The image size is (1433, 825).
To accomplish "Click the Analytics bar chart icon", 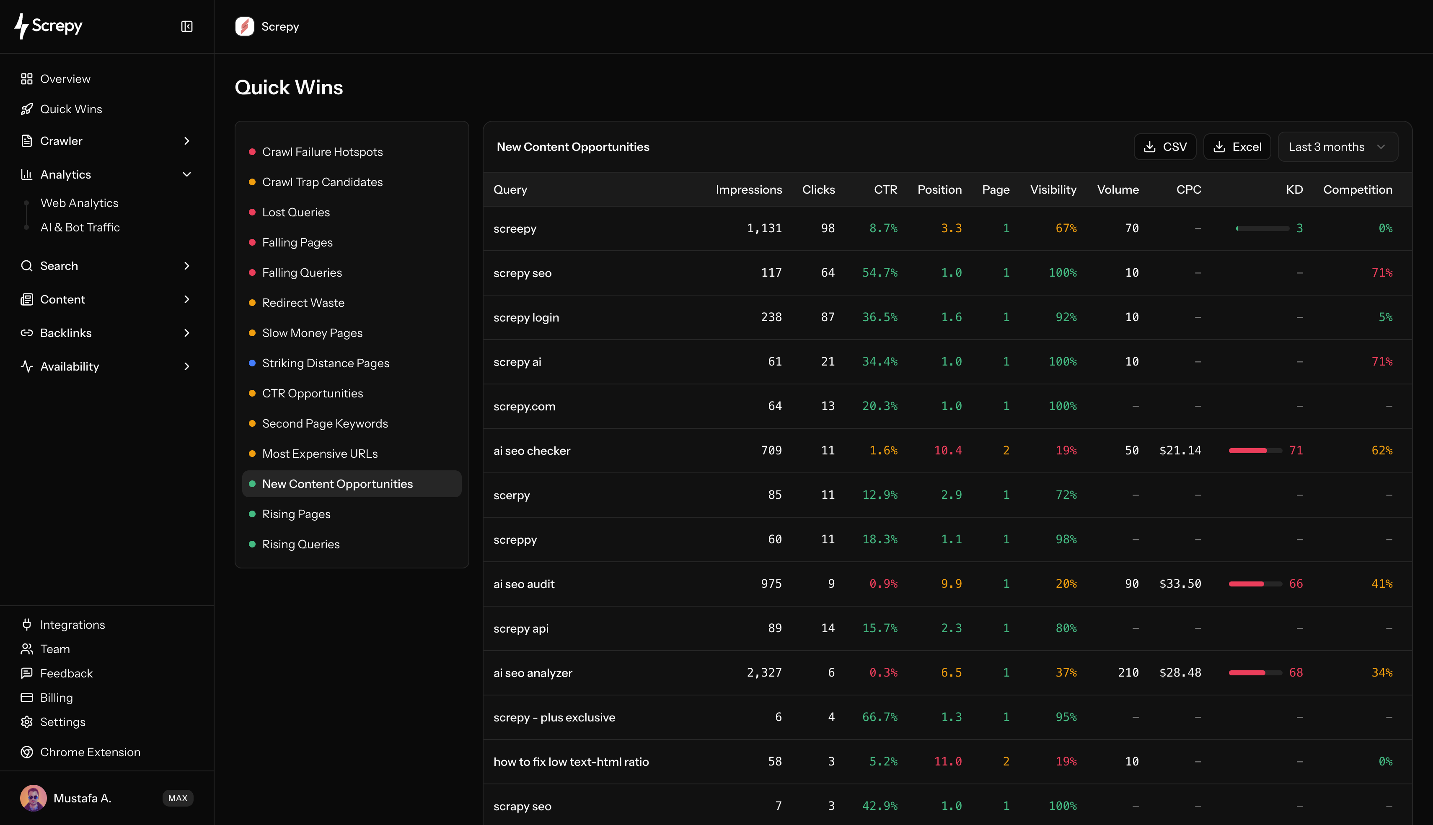I will [x=27, y=174].
